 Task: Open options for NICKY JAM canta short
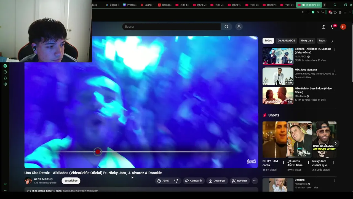click(x=283, y=163)
